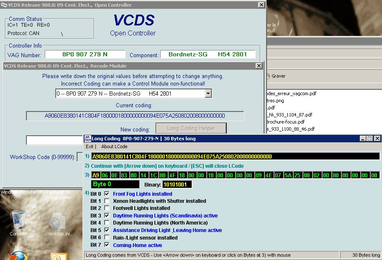The image size is (382, 260).
Task: Uncheck Coming-Home active for Bit 7
Action: coord(107,245)
